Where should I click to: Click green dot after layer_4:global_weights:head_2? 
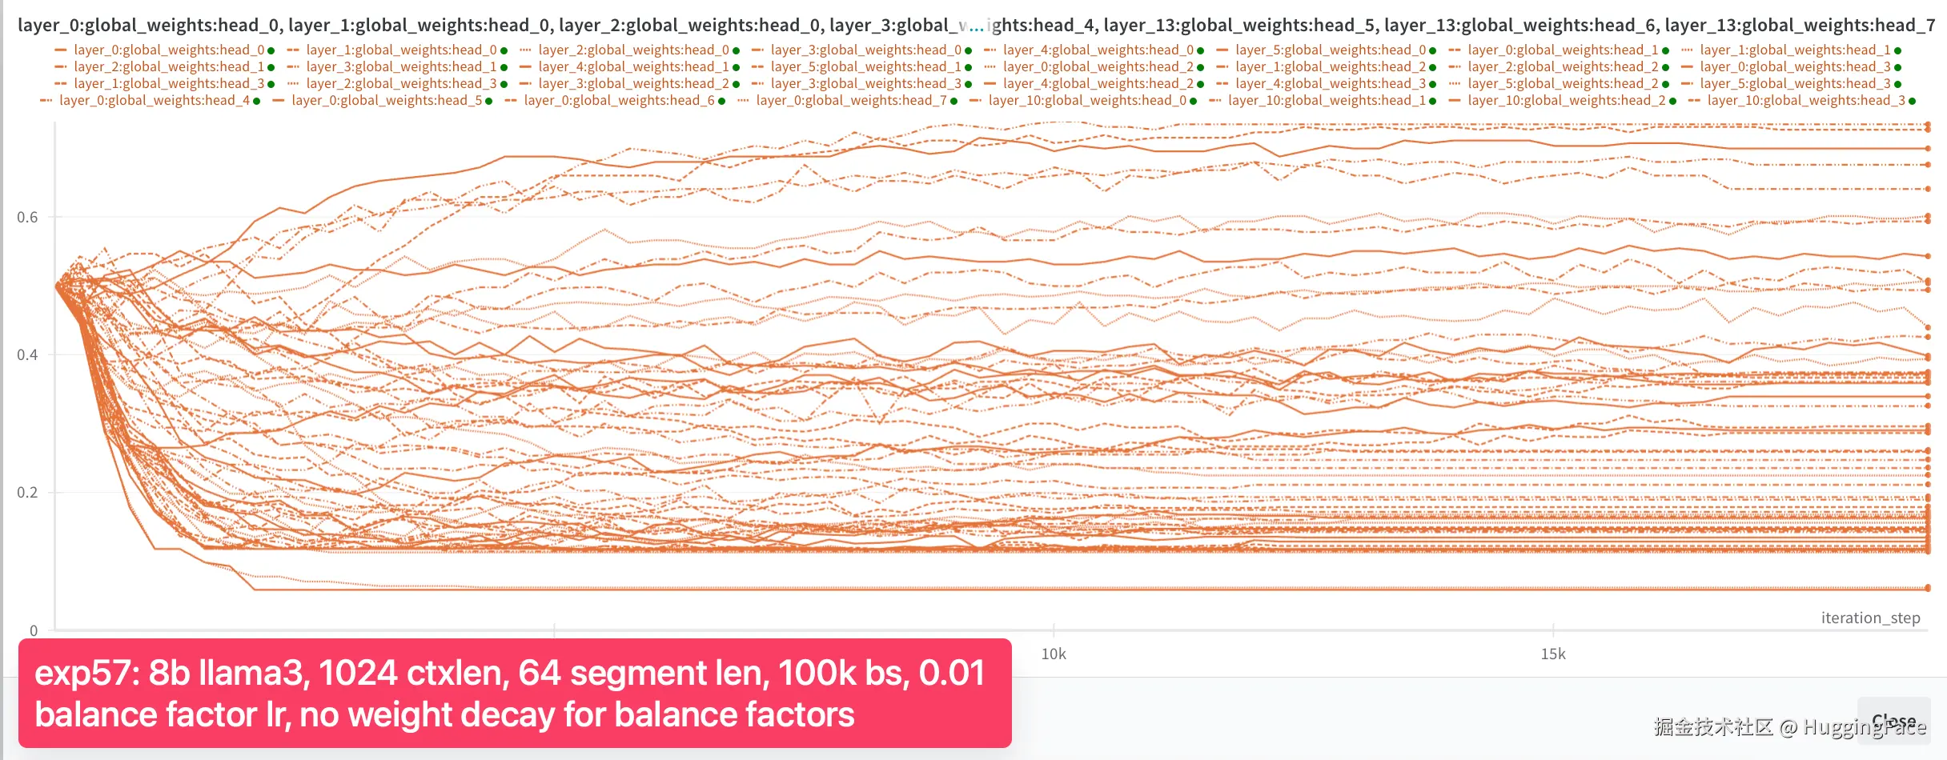pos(1201,84)
